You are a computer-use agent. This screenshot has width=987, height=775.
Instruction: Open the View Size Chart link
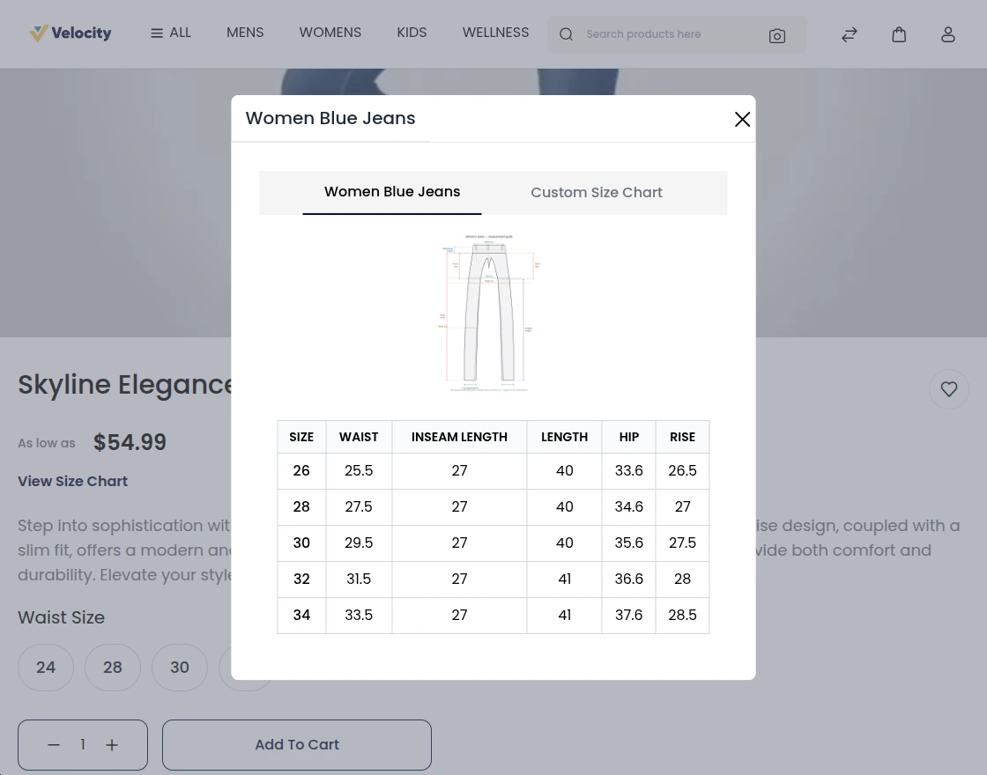click(72, 481)
